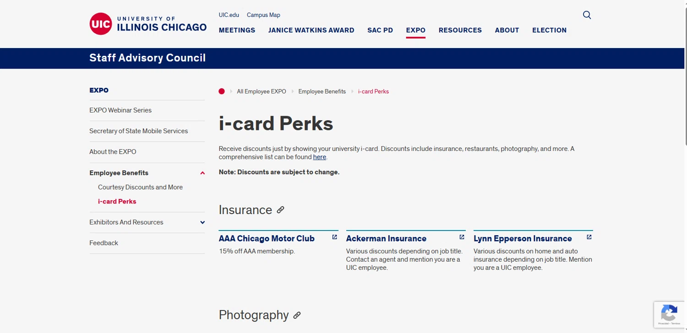The height and width of the screenshot is (333, 687).
Task: Open Feedback sidebar item
Action: coord(104,243)
